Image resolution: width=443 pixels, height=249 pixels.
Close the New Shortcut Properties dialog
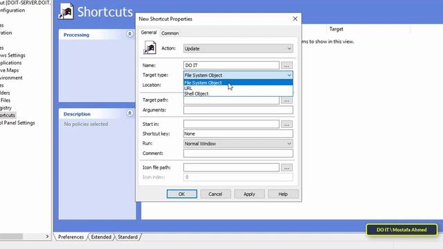tap(295, 19)
